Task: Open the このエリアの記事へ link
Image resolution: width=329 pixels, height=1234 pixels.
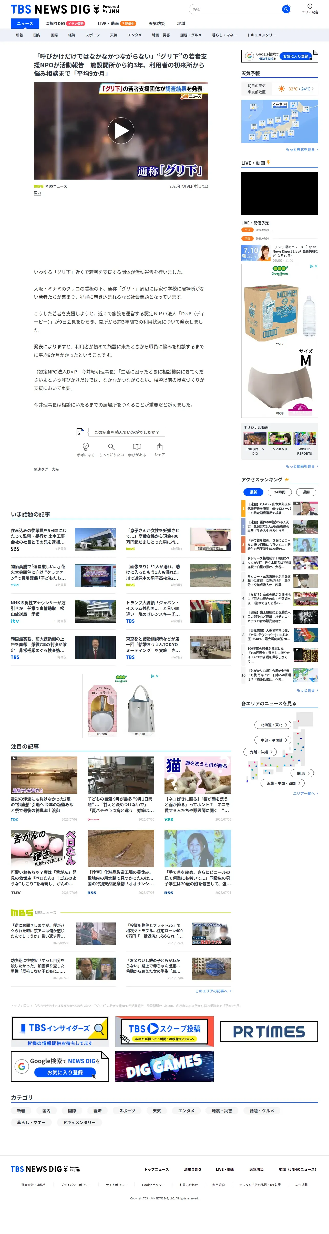Action: (x=213, y=991)
